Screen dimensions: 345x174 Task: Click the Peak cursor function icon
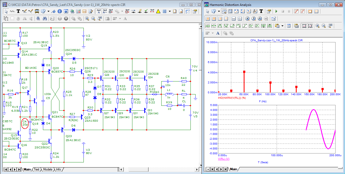click(220, 26)
